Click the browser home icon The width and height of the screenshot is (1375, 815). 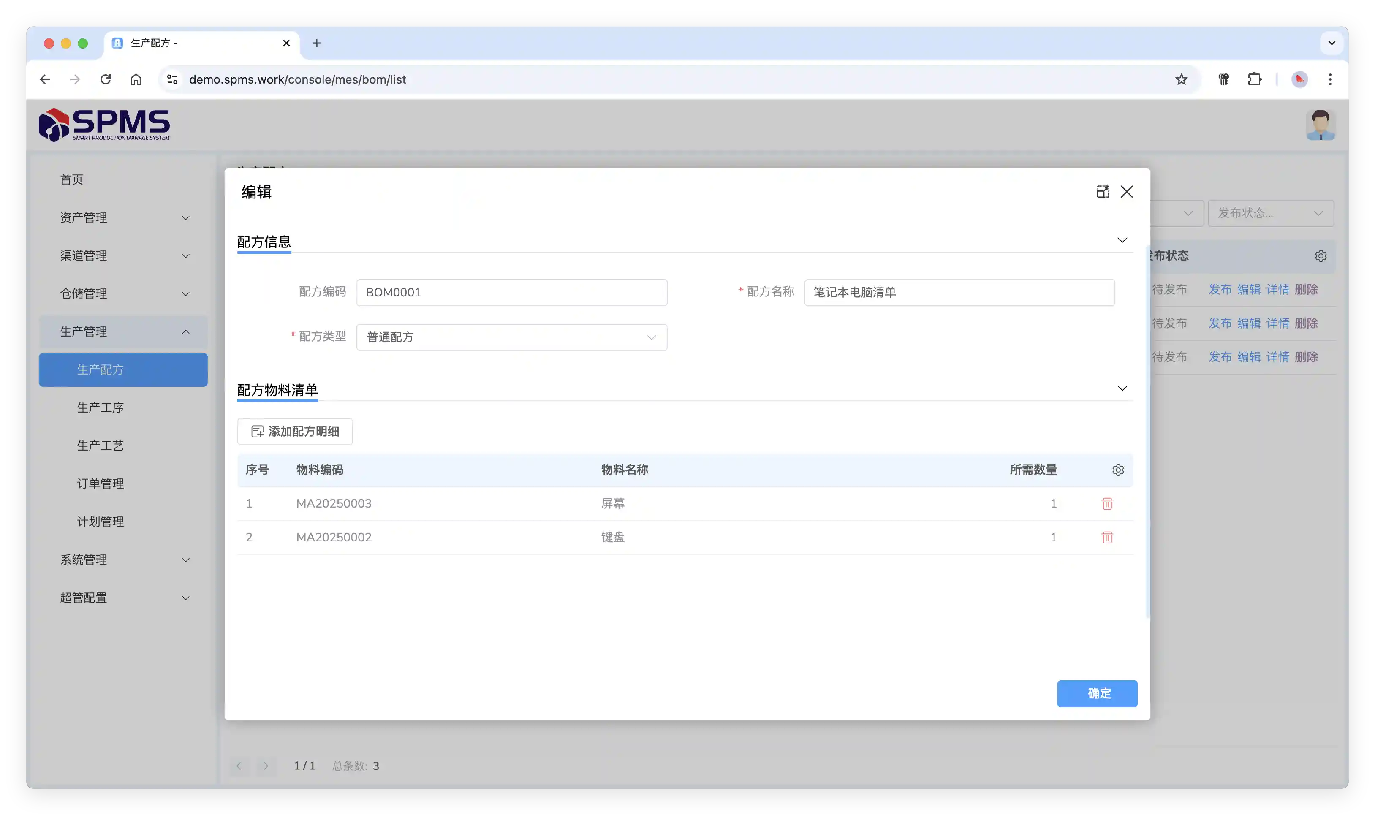[136, 80]
